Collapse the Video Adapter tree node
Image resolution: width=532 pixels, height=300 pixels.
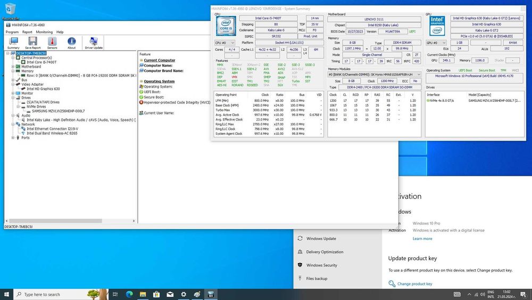pos(13,84)
